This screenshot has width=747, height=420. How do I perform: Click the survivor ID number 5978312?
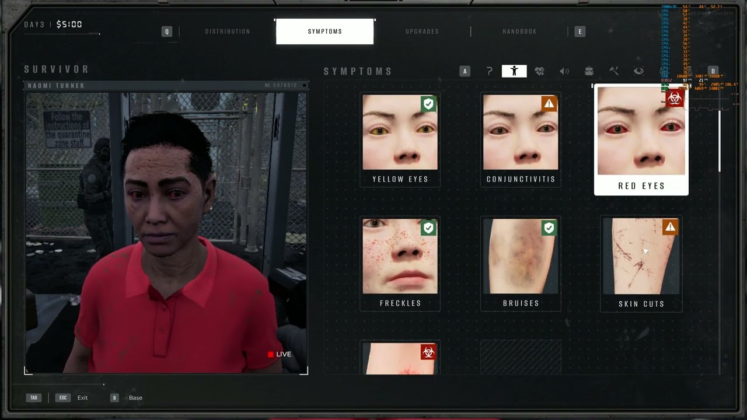pos(281,86)
